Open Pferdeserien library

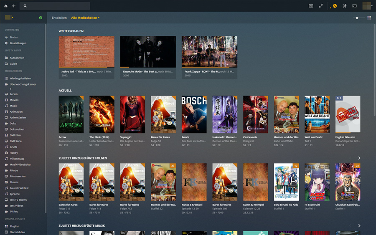pyautogui.click(x=18, y=176)
